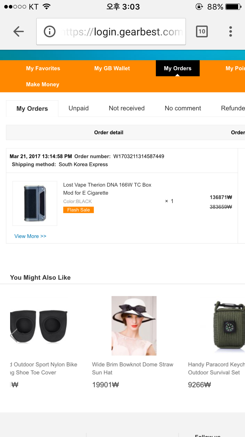245x437 pixels.
Task: Tap the site info icon
Action: 50,31
